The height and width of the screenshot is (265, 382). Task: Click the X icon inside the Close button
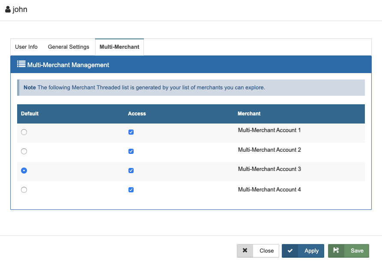point(245,251)
